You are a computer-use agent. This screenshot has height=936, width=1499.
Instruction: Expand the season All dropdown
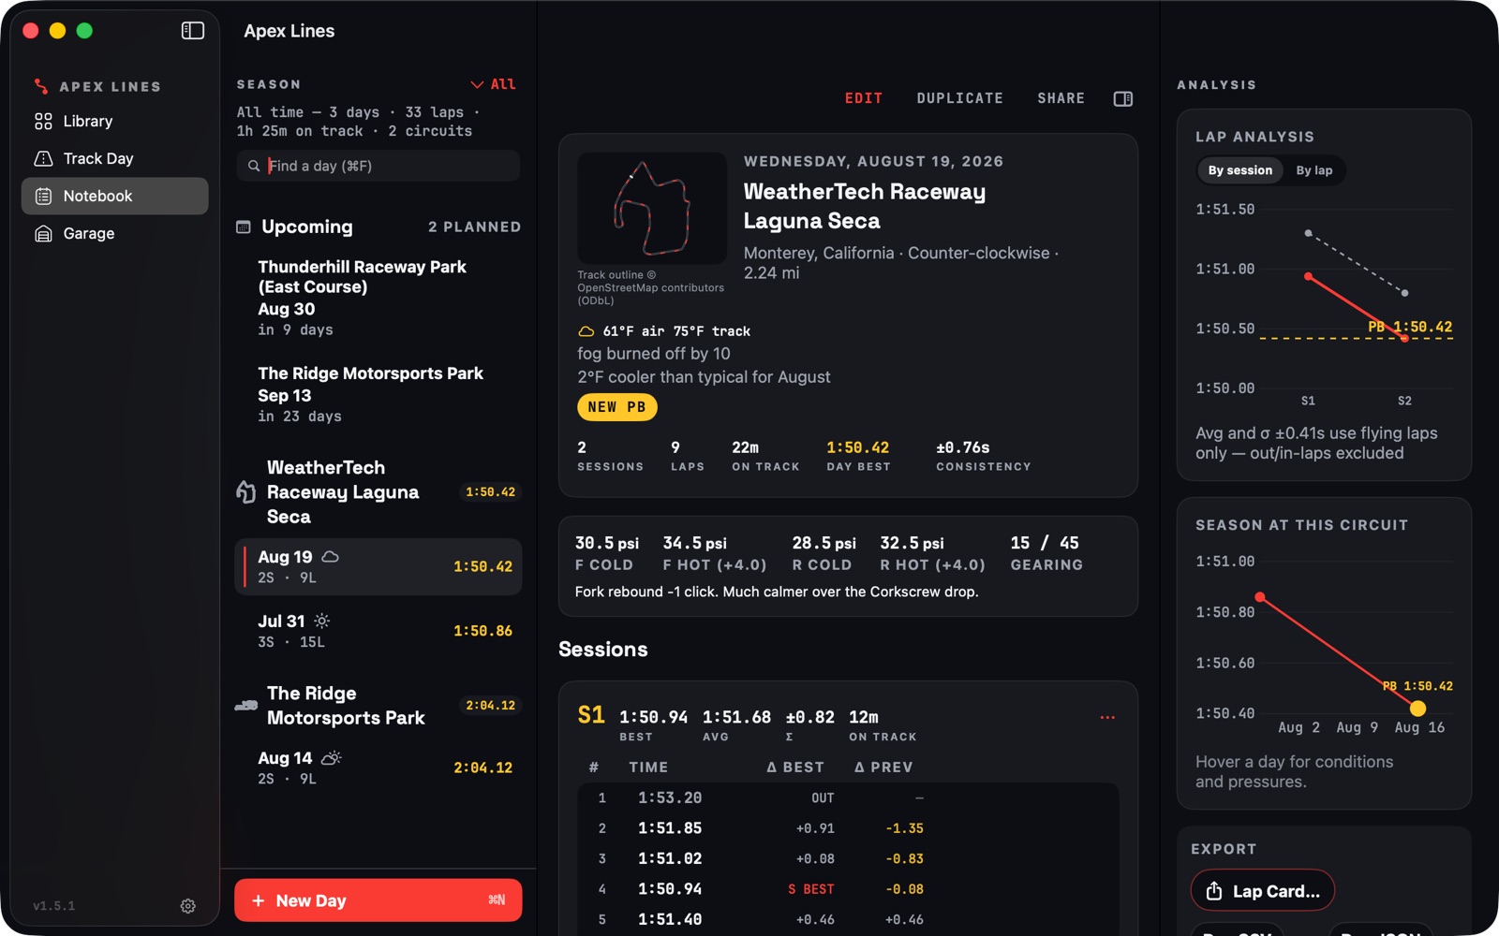493,84
